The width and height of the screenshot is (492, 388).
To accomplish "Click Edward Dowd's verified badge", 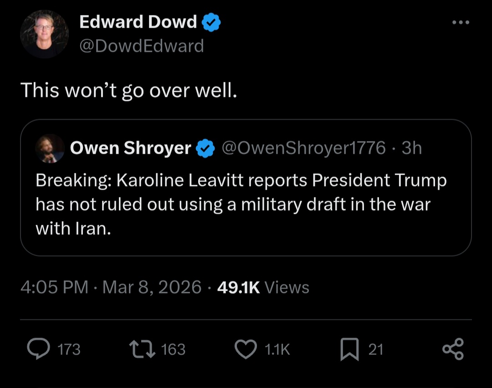I will click(x=211, y=23).
